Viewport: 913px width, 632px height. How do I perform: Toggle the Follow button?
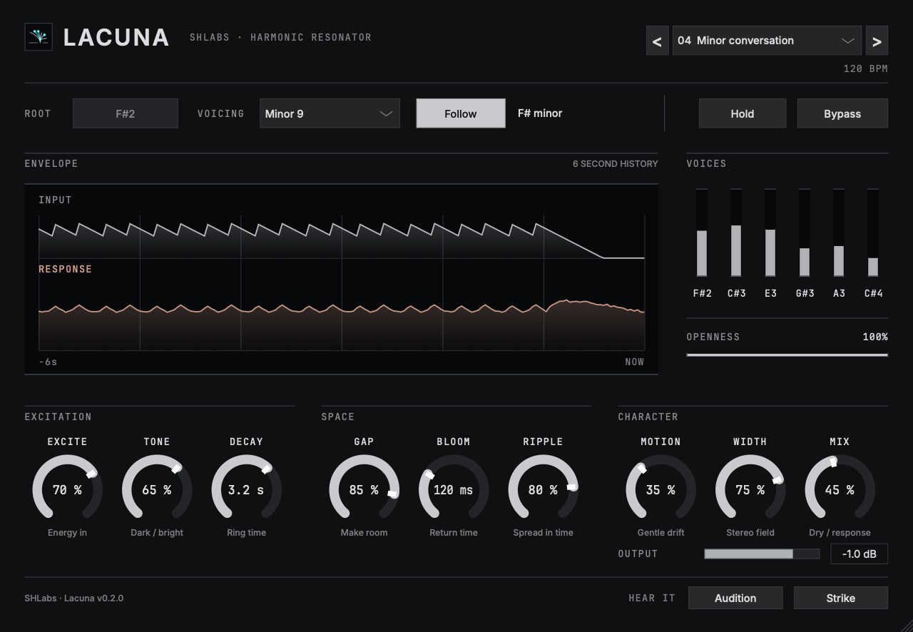(x=461, y=113)
